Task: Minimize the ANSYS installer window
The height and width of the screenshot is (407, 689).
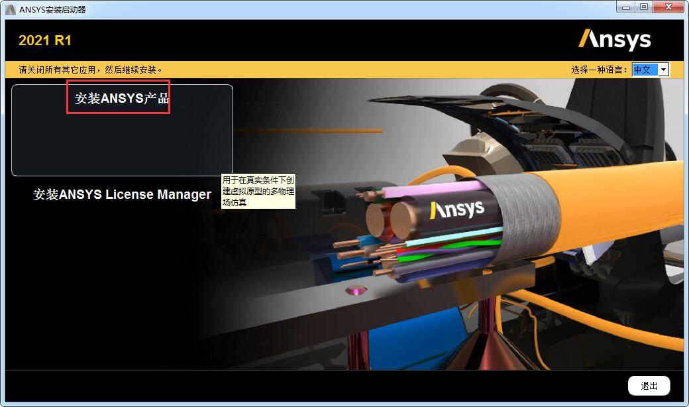Action: pos(625,7)
